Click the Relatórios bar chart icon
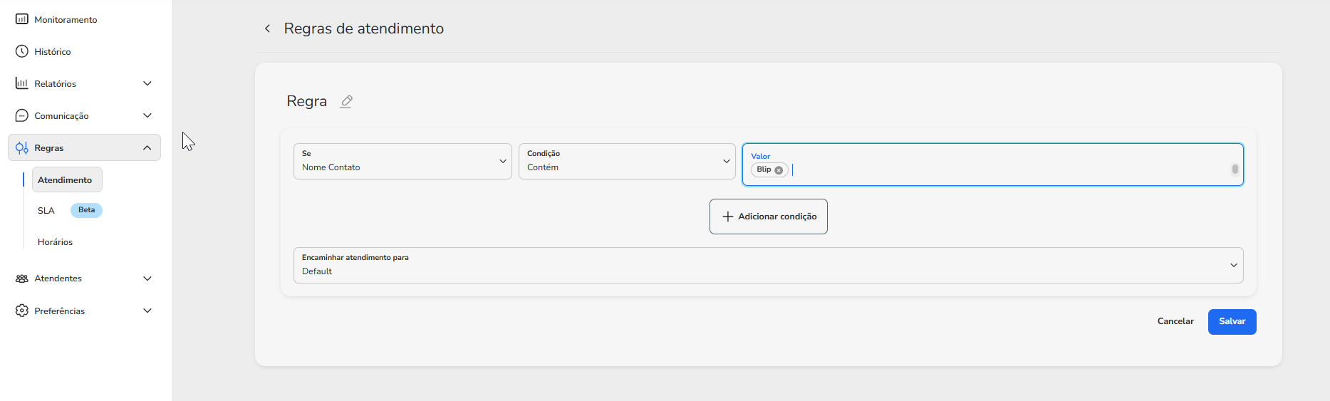This screenshot has height=401, width=1330. [22, 83]
